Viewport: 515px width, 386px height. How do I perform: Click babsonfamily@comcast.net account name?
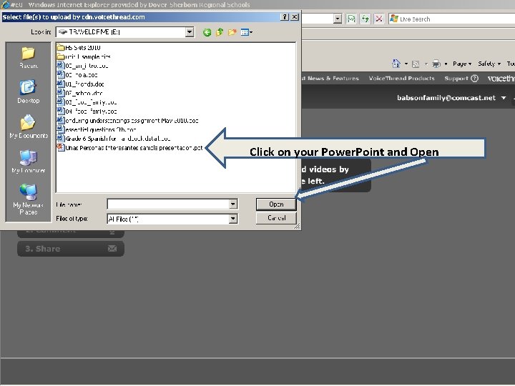point(446,98)
